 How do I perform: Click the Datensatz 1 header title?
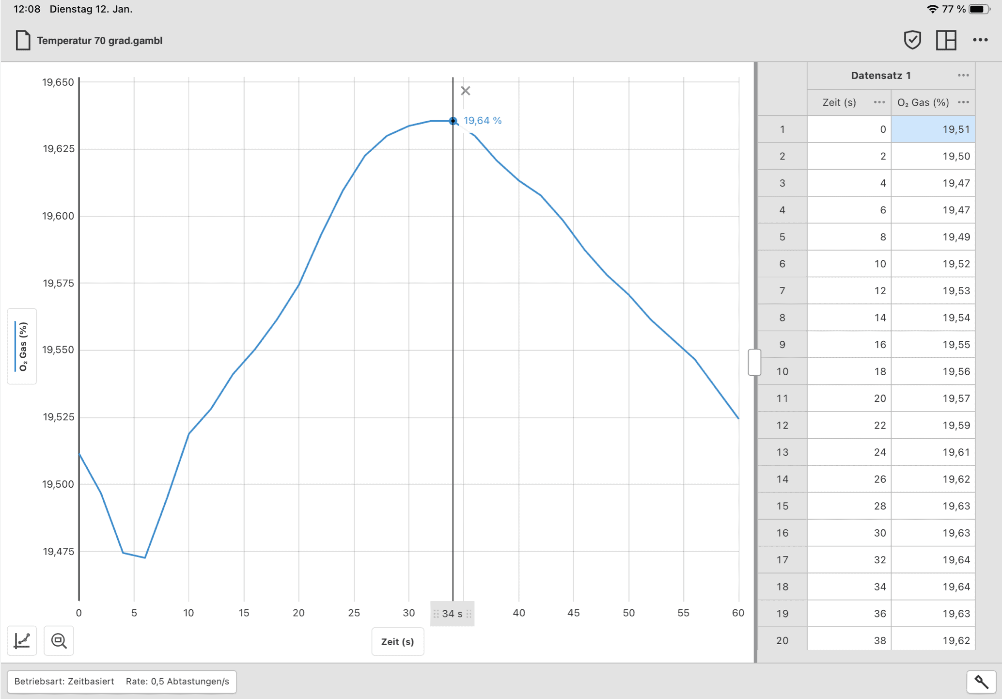(x=881, y=75)
